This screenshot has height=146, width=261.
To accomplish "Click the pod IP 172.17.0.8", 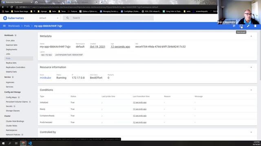I will coord(78,77).
